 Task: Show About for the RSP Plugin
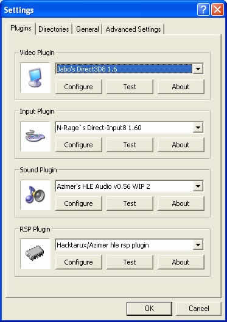[181, 262]
